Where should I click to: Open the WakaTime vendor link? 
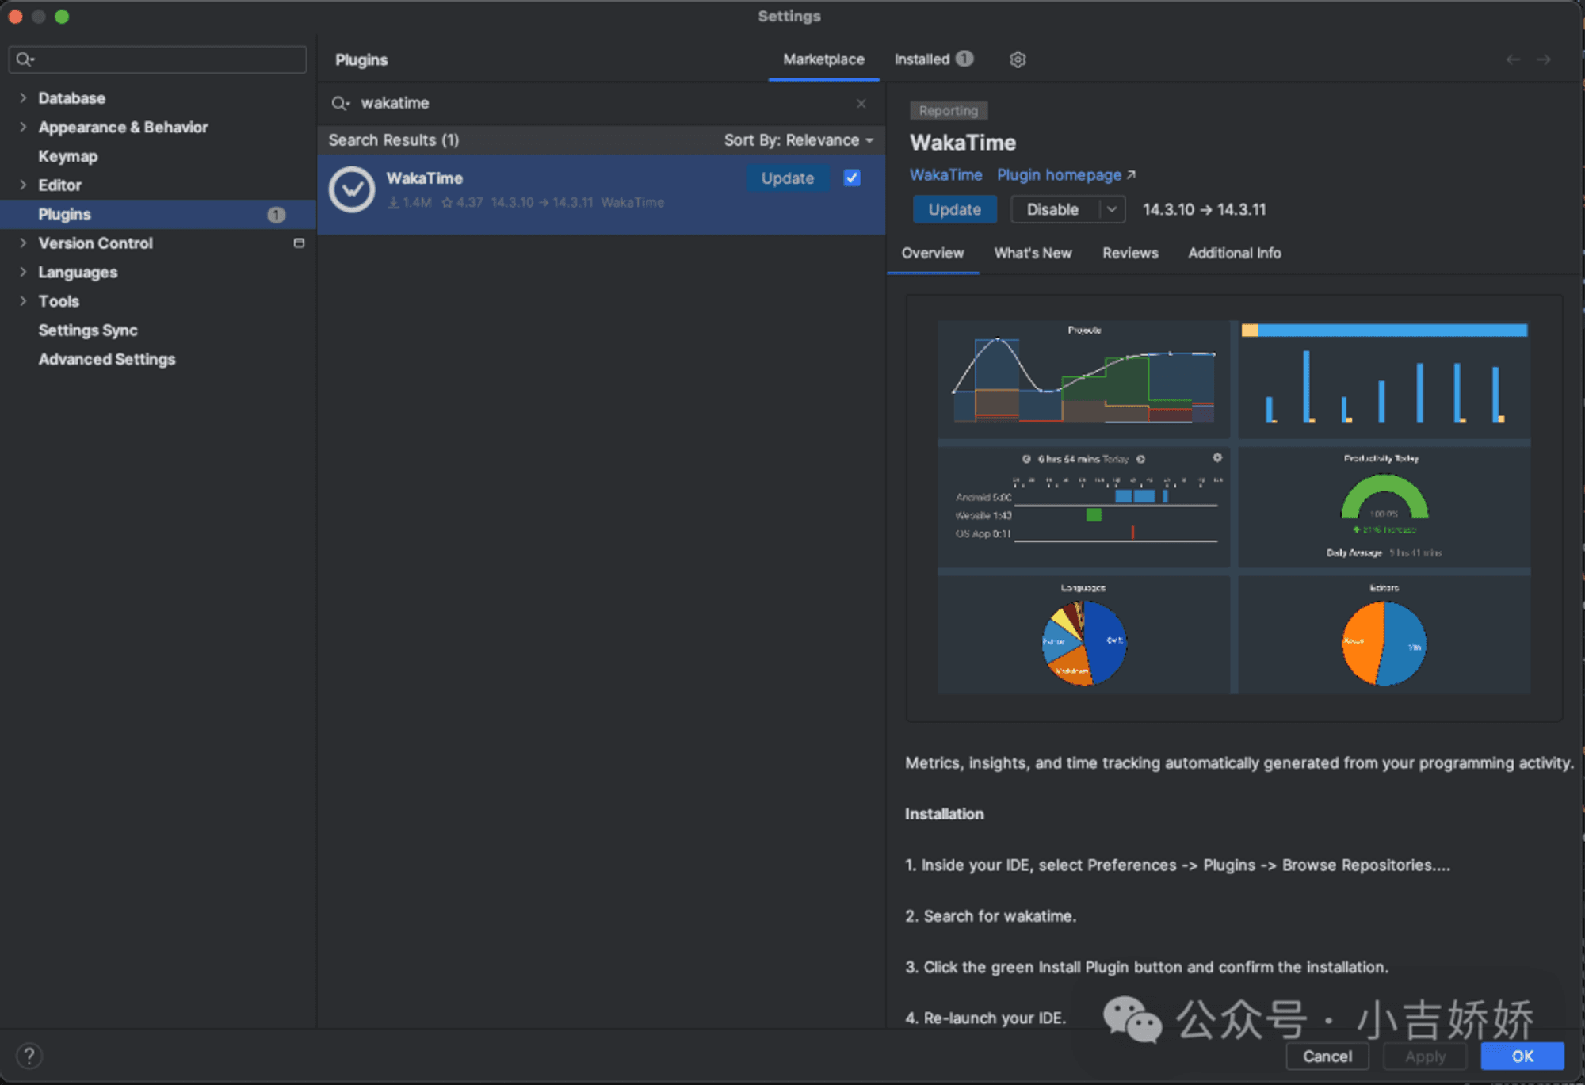click(x=945, y=174)
